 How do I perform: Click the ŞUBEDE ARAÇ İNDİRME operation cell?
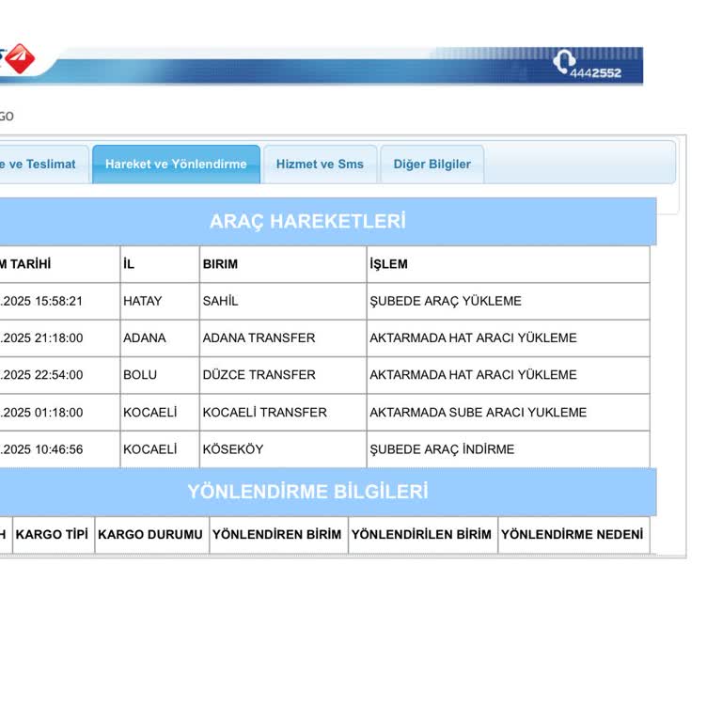pyautogui.click(x=509, y=449)
